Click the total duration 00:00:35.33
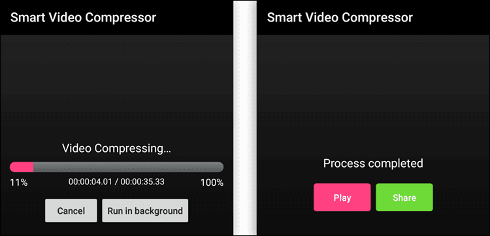The width and height of the screenshot is (490, 236). tap(142, 182)
